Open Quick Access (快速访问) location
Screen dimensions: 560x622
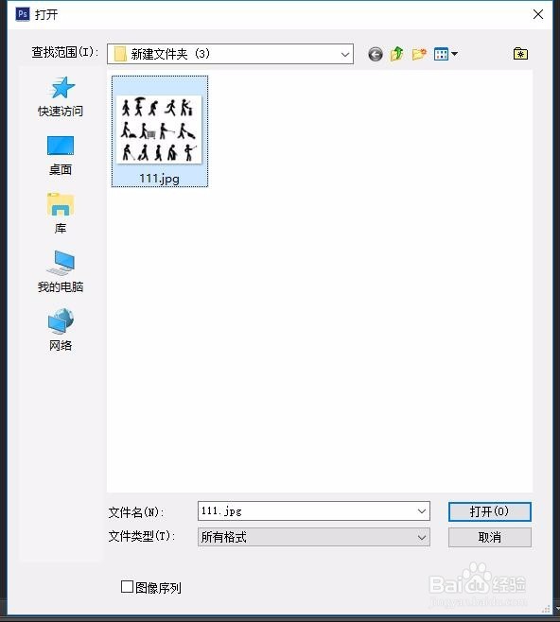61,97
